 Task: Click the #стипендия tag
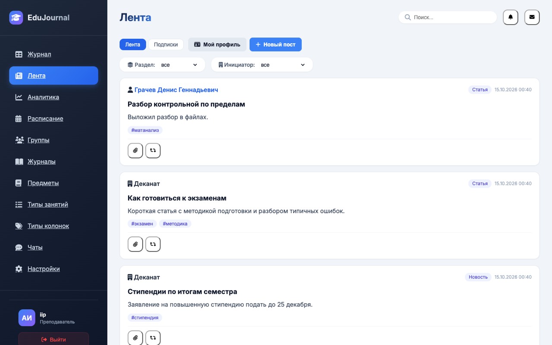pyautogui.click(x=145, y=317)
